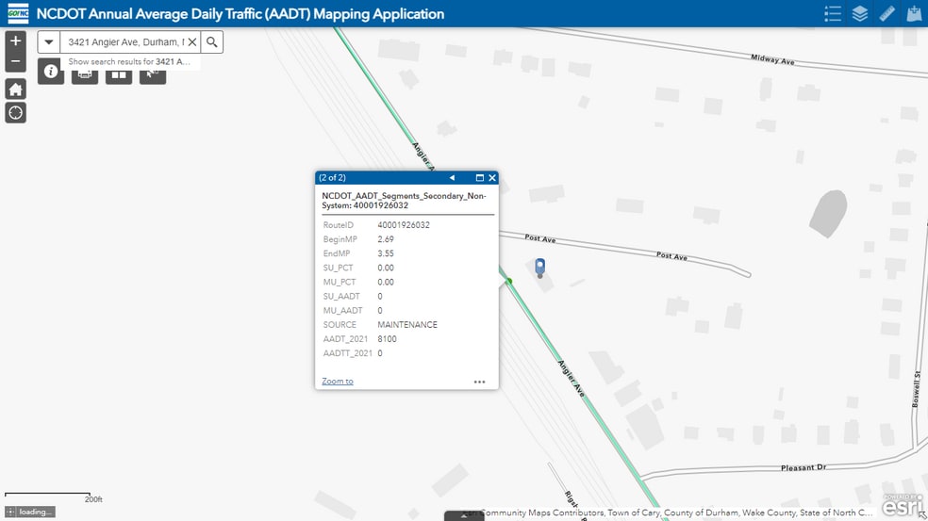Click the BeginMP value 2.69
The height and width of the screenshot is (521, 928).
point(386,239)
